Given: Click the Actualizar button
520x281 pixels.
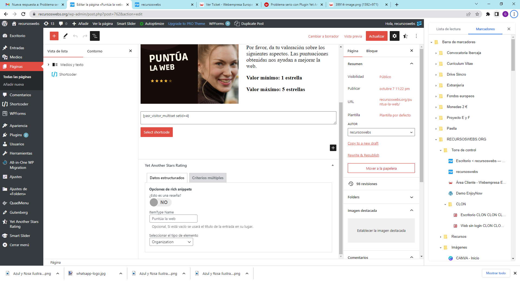Looking at the screenshot, I should pos(377,36).
